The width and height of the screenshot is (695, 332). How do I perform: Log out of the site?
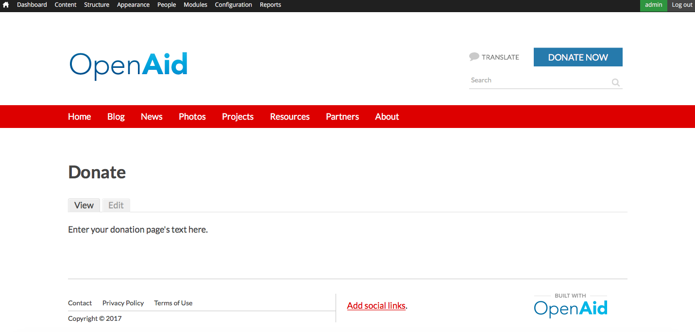pyautogui.click(x=682, y=5)
